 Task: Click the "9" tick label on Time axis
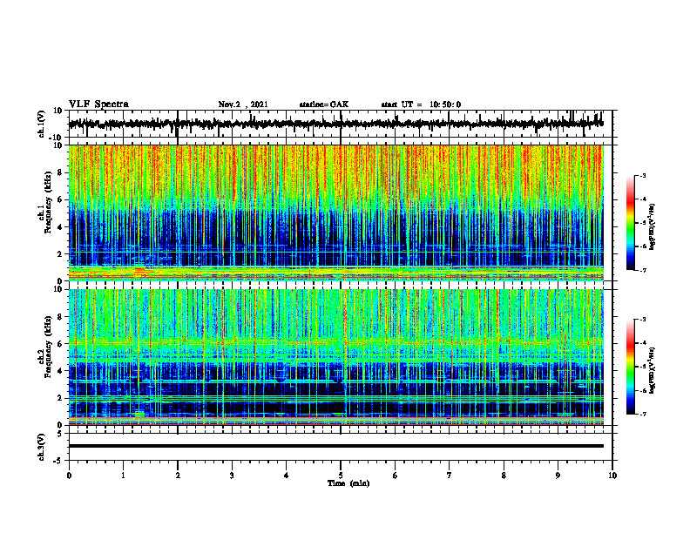(558, 476)
